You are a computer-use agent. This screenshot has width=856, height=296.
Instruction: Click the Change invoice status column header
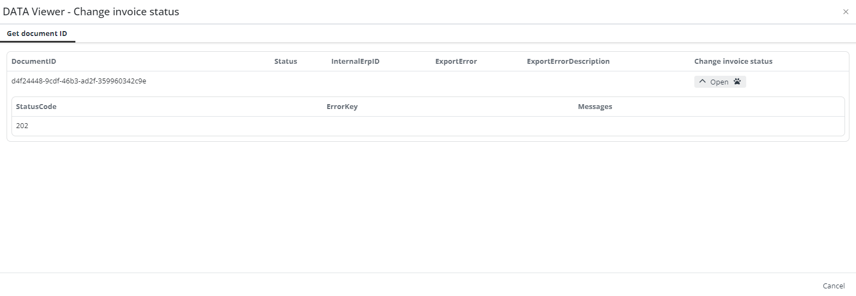pyautogui.click(x=733, y=62)
